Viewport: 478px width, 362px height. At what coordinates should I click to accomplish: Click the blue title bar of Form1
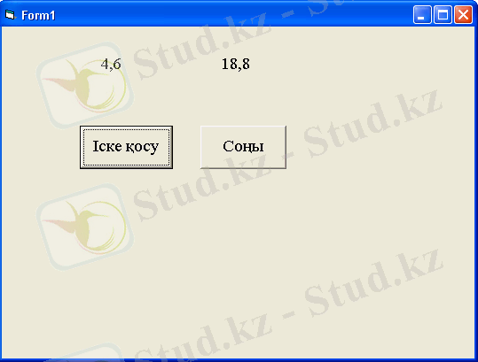[x=231, y=14]
